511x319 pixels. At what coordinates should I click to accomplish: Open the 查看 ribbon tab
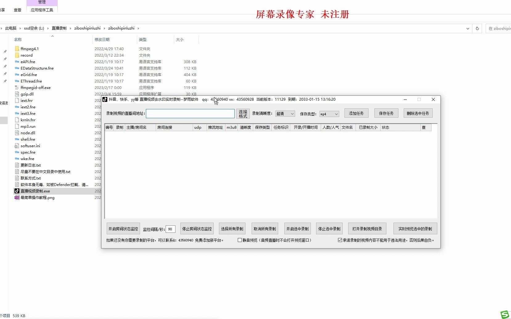pos(18,10)
